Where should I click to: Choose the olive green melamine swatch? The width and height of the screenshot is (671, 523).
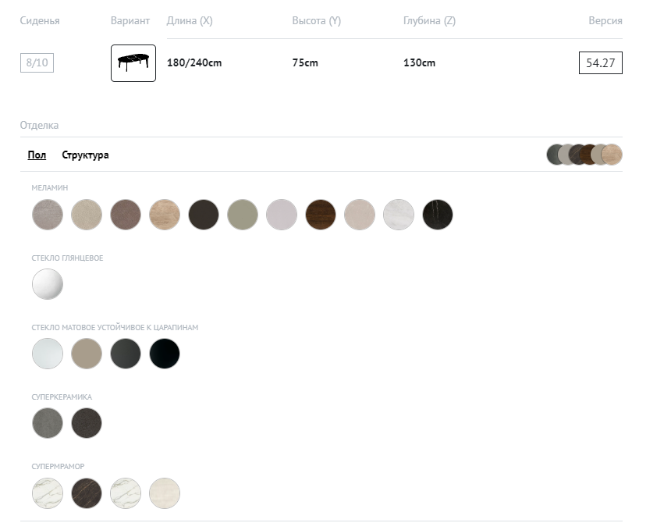(243, 214)
